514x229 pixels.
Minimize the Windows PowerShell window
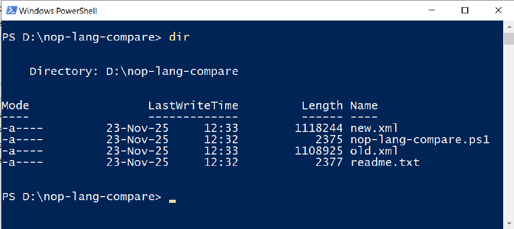coord(435,10)
